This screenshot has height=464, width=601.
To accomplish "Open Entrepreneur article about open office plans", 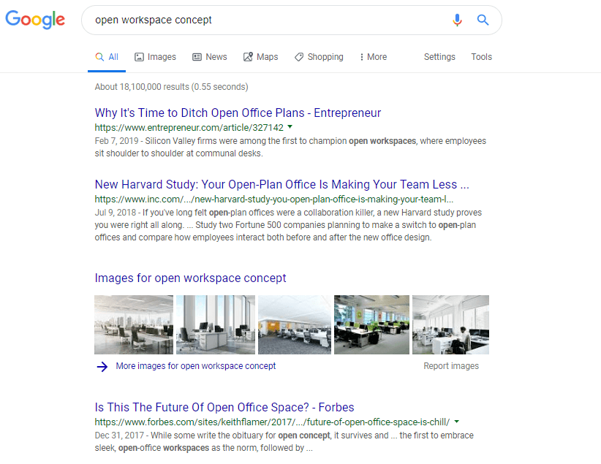I will click(x=238, y=113).
